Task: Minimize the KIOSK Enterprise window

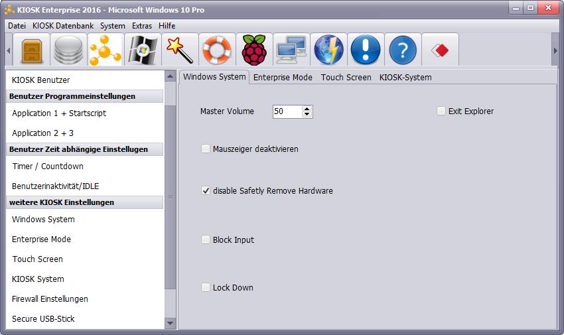Action: (x=516, y=8)
